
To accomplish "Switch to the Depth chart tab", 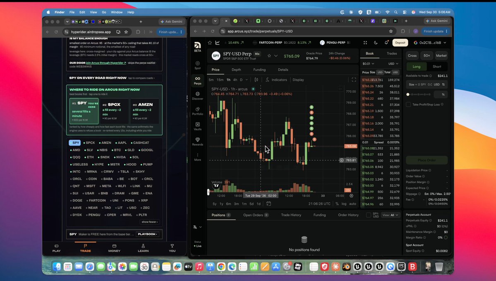I will pos(236,70).
